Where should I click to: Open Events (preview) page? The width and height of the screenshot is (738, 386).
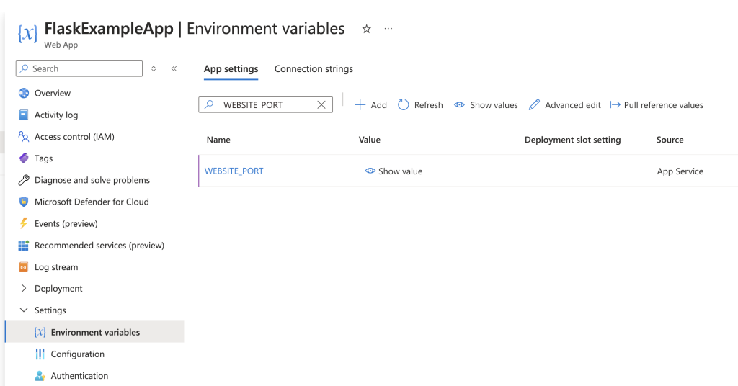[x=66, y=223]
